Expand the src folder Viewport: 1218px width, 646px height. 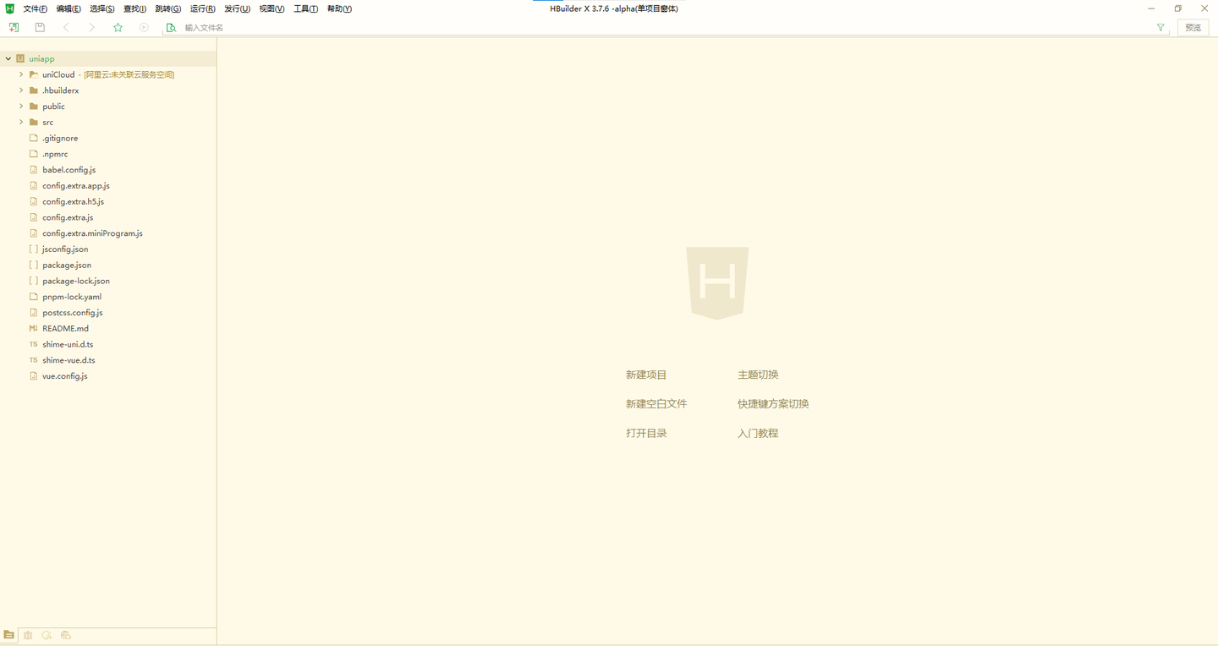click(21, 122)
